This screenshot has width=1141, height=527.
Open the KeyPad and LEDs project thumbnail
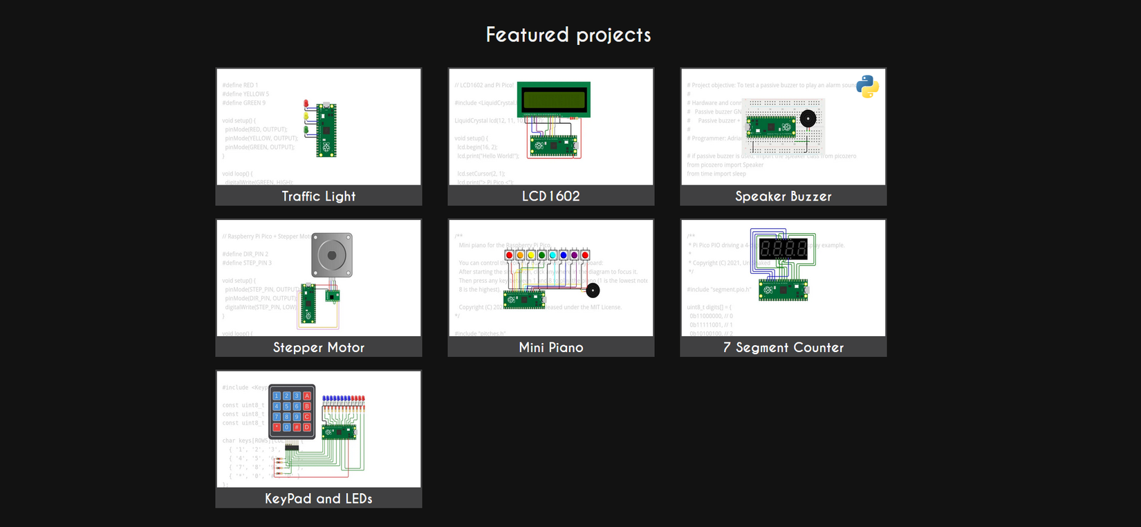(x=319, y=429)
